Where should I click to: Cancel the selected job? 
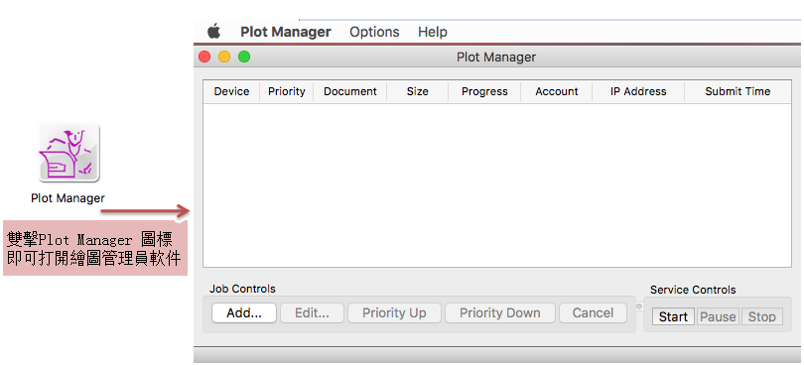click(593, 313)
